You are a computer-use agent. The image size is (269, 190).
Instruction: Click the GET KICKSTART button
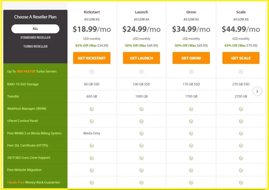point(92,58)
